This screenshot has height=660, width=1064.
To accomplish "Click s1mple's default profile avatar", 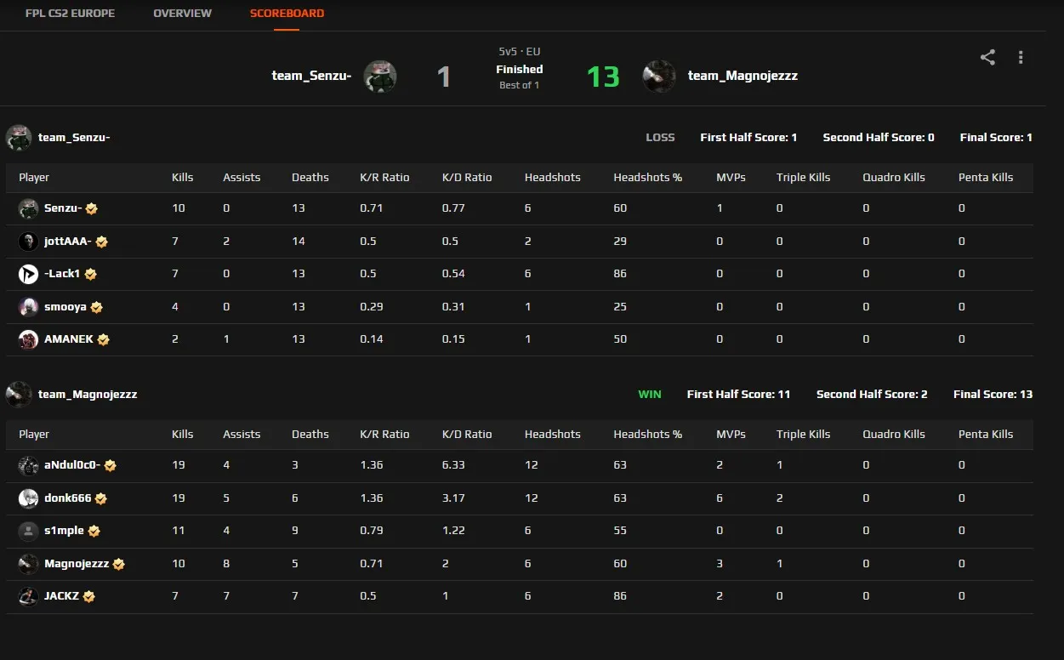I will (x=28, y=531).
